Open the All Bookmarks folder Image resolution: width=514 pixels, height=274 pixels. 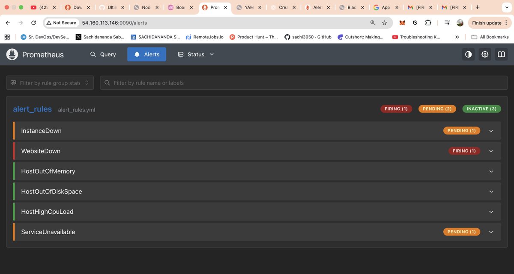490,37
